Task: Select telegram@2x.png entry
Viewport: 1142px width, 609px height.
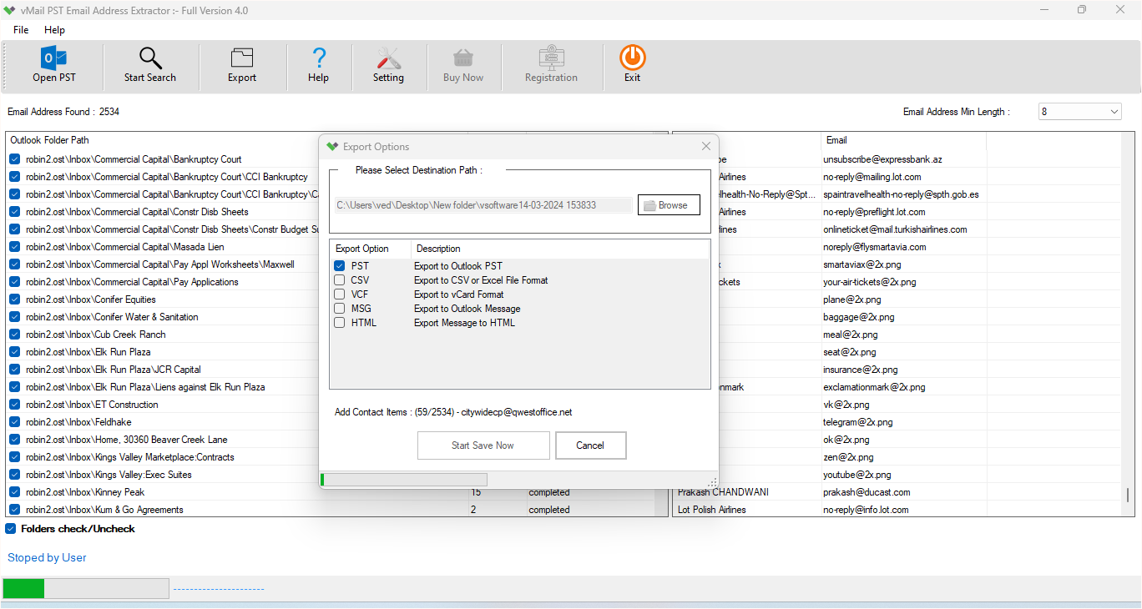Action: tap(858, 422)
